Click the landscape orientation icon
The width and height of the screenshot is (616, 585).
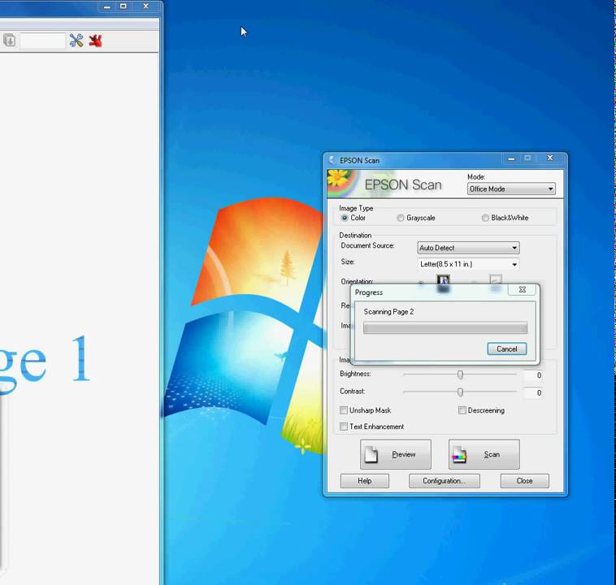pyautogui.click(x=496, y=283)
